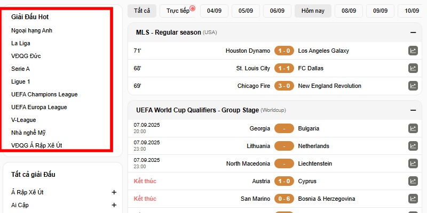Screen dimensions: 427x213
Task: Open stats chart for North Macedonia vs Liechtenstein
Action: (x=413, y=163)
